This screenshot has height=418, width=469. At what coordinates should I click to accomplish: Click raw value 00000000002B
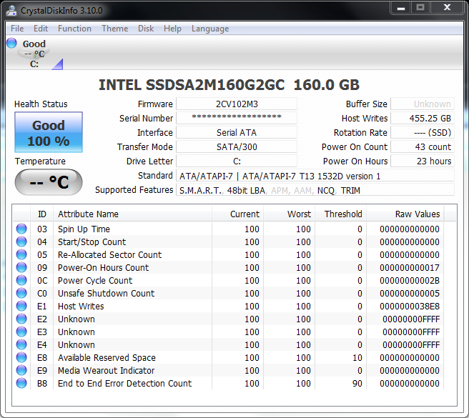click(410, 281)
